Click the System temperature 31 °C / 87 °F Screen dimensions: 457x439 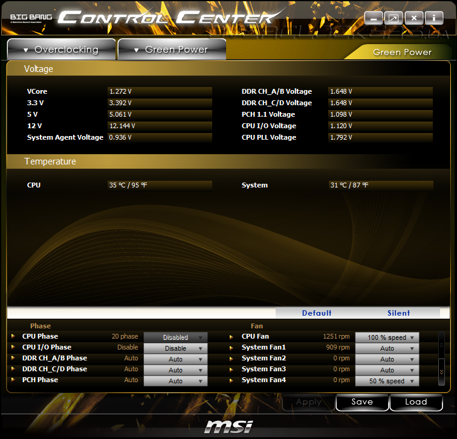[x=381, y=185]
